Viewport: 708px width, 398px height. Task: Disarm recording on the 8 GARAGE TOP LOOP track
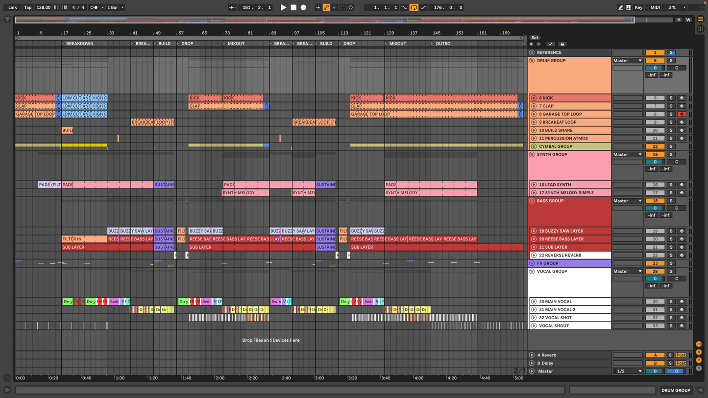(681, 114)
